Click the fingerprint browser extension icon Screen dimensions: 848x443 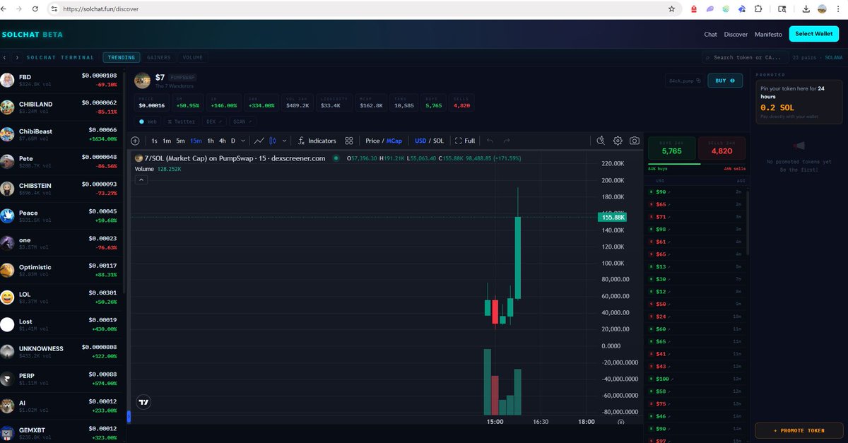(726, 9)
